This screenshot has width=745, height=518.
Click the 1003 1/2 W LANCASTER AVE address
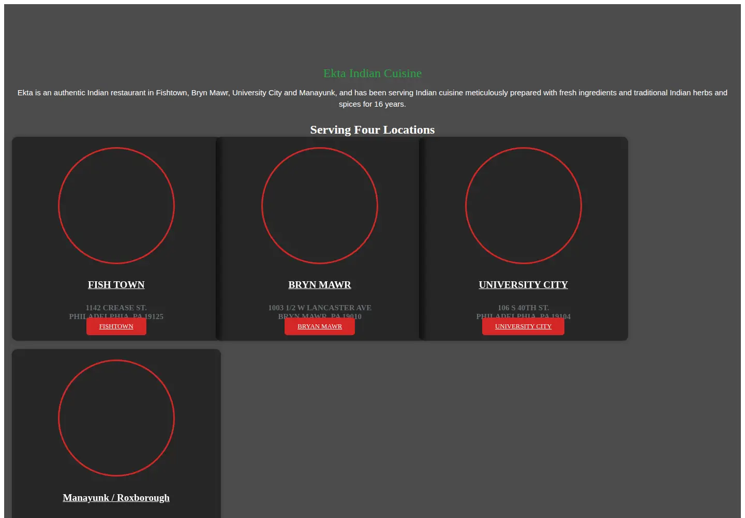pos(320,308)
